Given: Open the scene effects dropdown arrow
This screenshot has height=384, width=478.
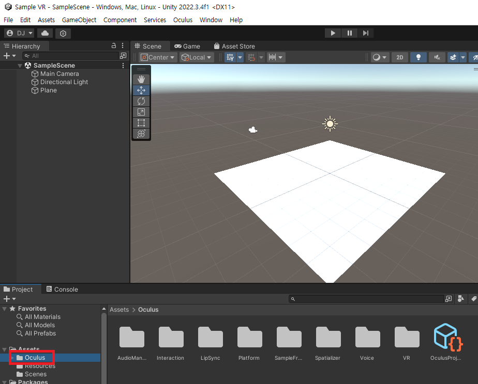Looking at the screenshot, I should point(463,57).
